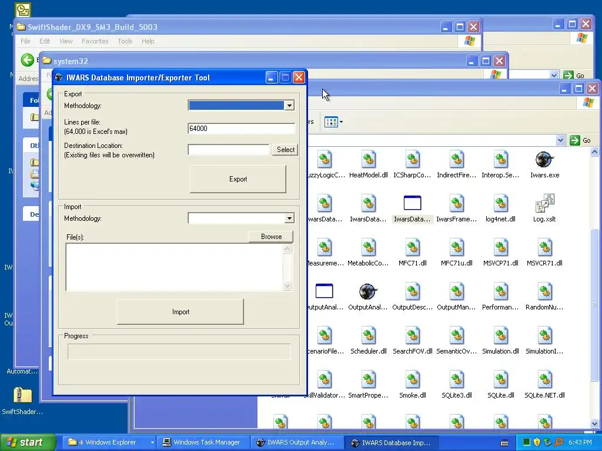Select the Scheduler.dll file icon
The height and width of the screenshot is (451, 602).
368,336
